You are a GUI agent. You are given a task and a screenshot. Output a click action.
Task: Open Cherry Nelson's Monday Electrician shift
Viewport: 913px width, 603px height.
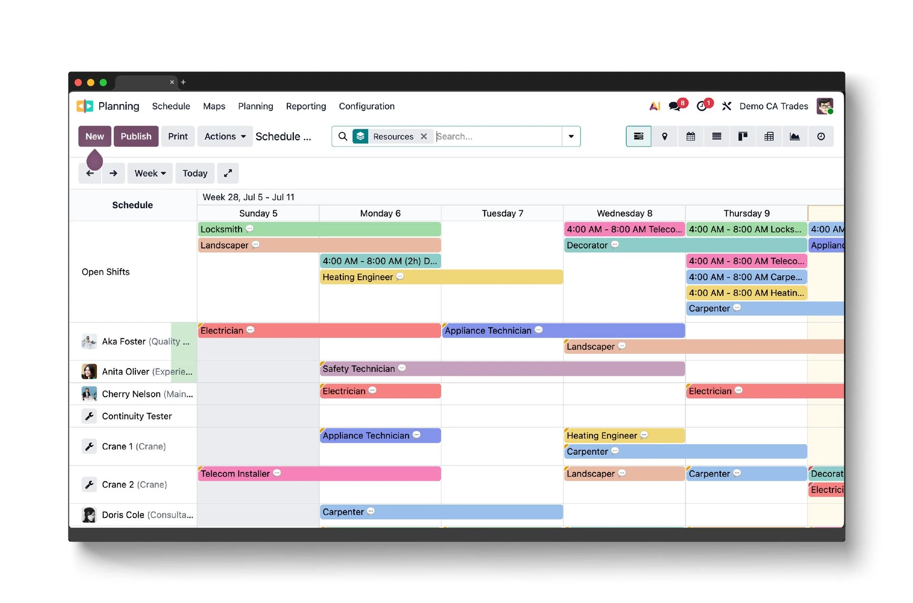(x=380, y=391)
